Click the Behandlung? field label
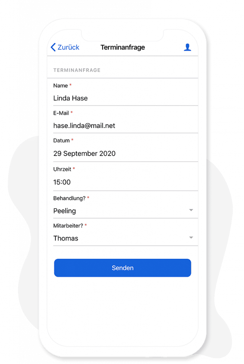The height and width of the screenshot is (364, 244). [69, 198]
